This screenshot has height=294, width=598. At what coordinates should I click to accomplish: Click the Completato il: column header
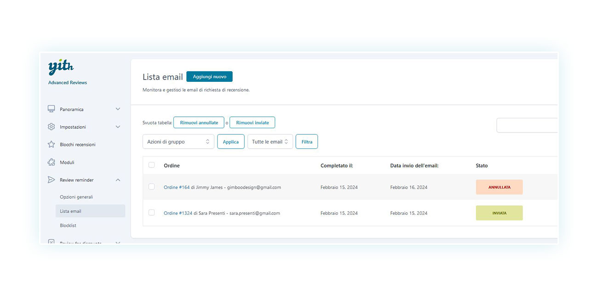pyautogui.click(x=337, y=165)
